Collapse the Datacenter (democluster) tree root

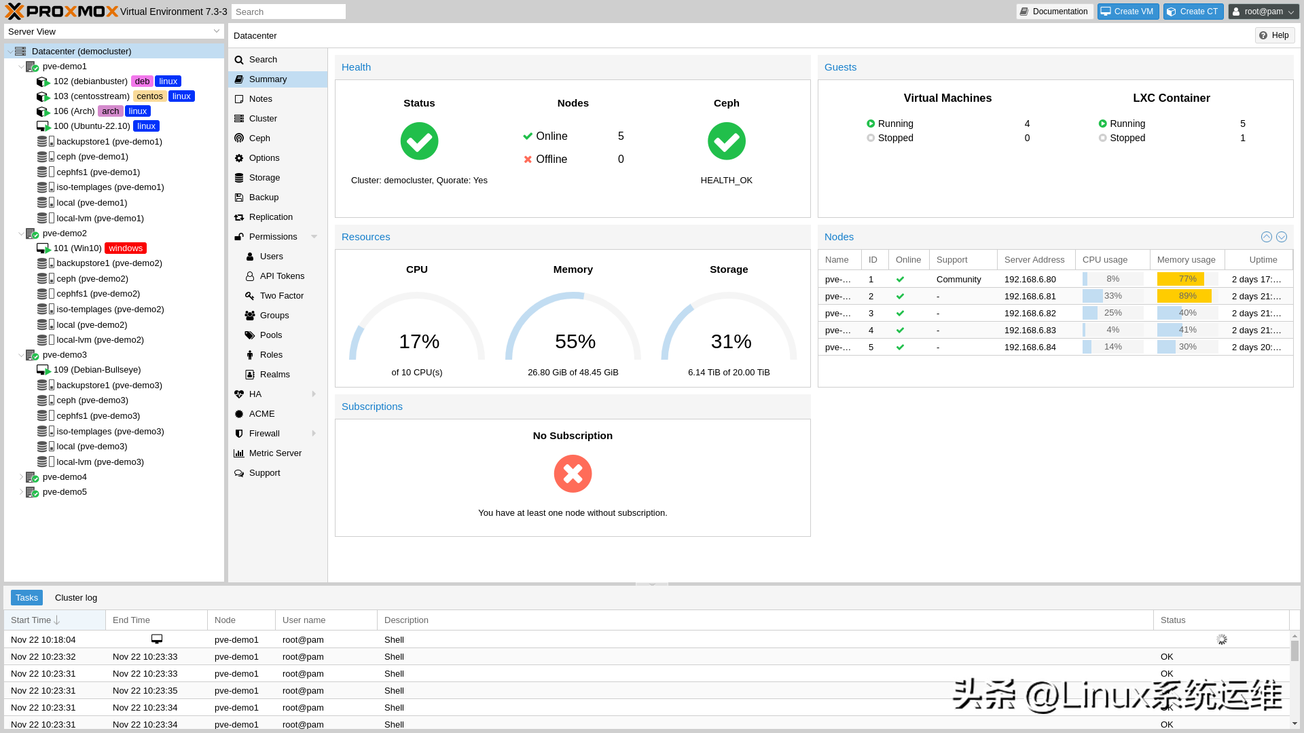coord(10,52)
